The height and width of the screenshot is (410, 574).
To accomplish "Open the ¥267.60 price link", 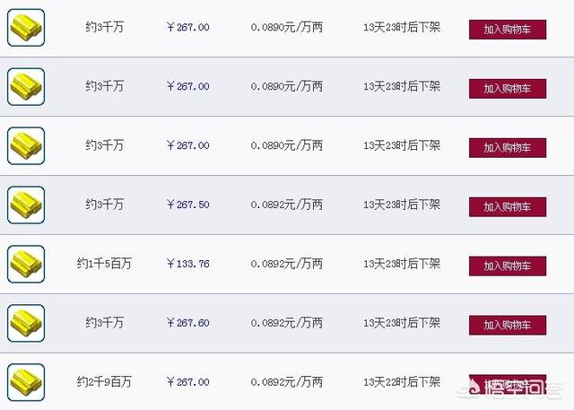I will (188, 323).
